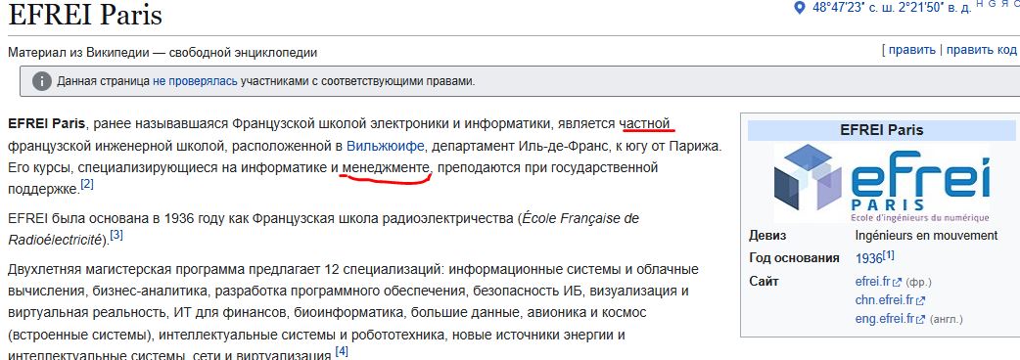This screenshot has width=1020, height=360.
Task: Click the 1936 founding year link
Action: pos(868,258)
